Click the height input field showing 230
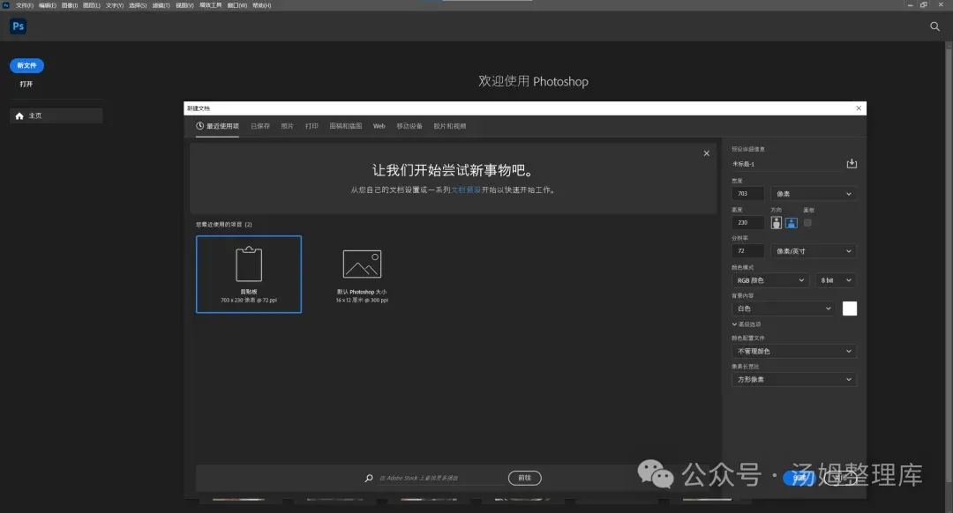Screen dimensions: 953x513 pos(747,223)
